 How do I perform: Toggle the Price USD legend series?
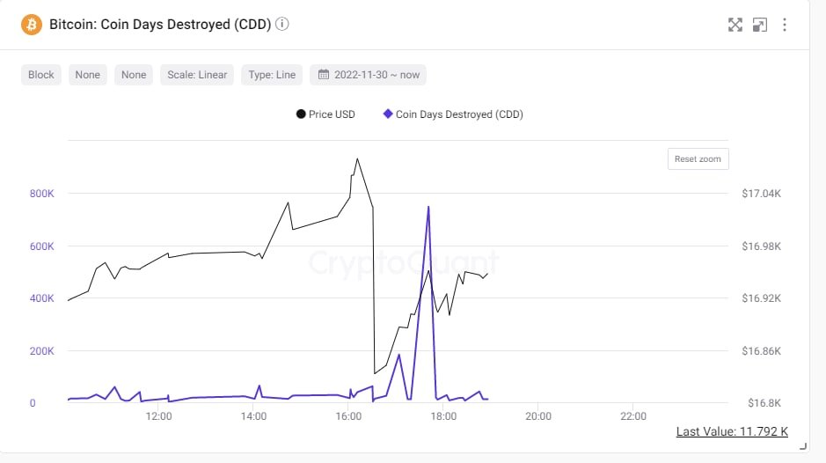(326, 114)
